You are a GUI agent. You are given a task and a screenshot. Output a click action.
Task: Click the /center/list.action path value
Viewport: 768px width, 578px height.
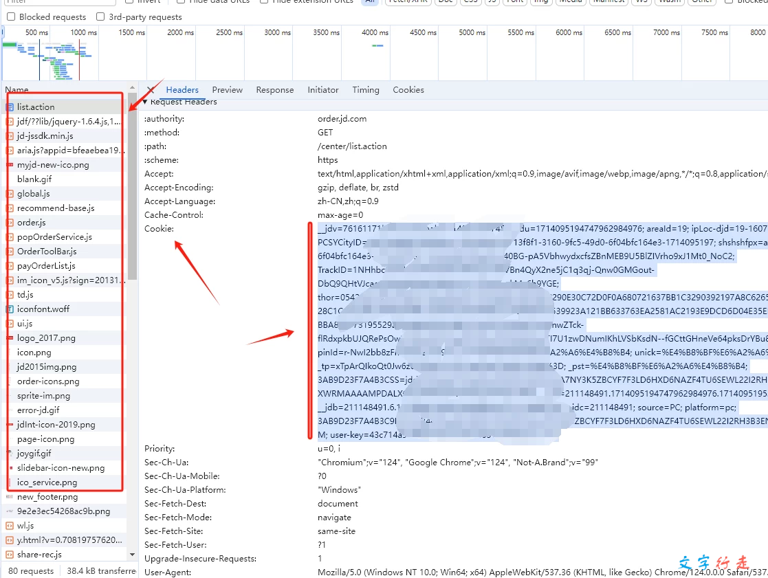pyautogui.click(x=352, y=146)
